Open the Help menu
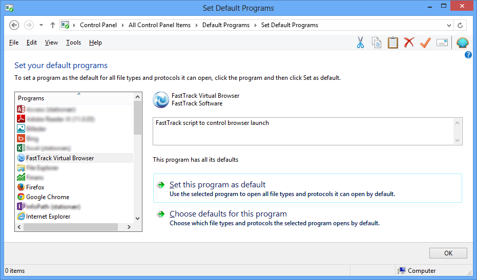 95,42
